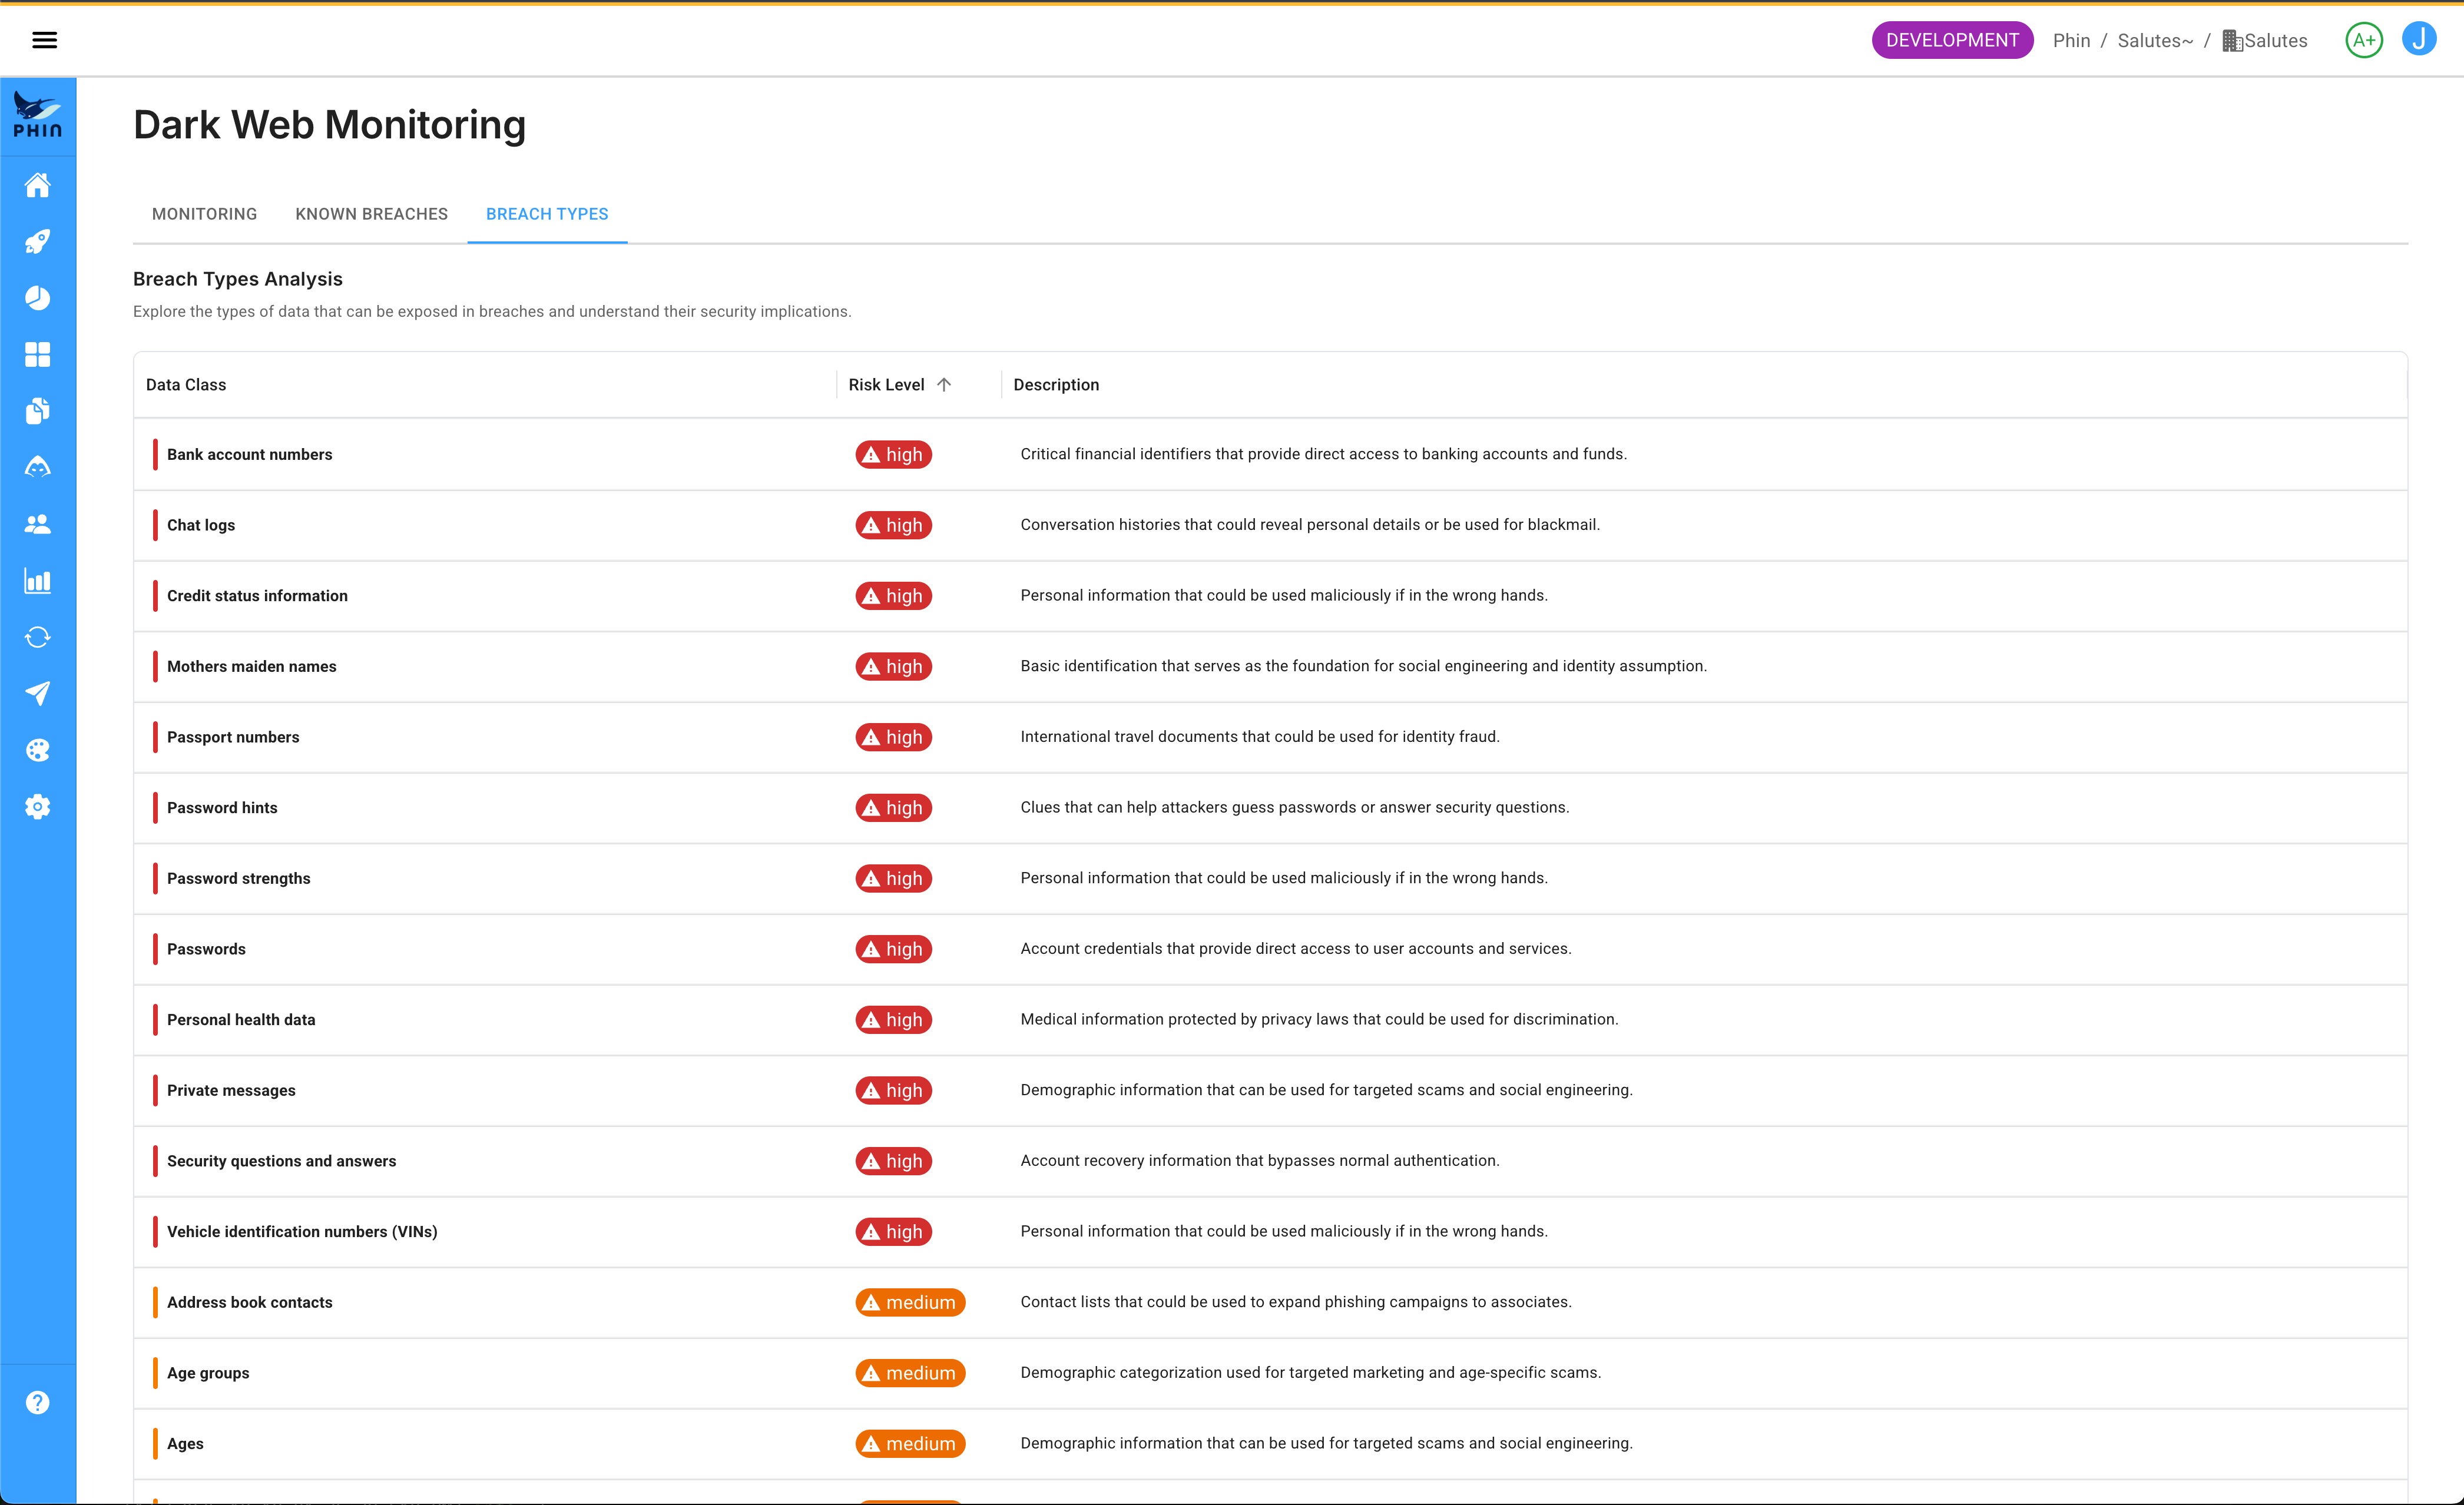The image size is (2464, 1505).
Task: Click the sync refresh sidebar icon
Action: tap(38, 637)
